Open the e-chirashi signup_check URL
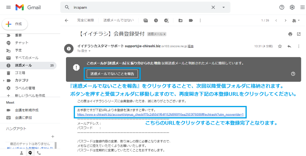This screenshot has height=156, width=306. [161, 115]
